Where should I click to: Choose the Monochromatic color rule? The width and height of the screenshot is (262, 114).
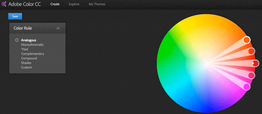pos(32,45)
